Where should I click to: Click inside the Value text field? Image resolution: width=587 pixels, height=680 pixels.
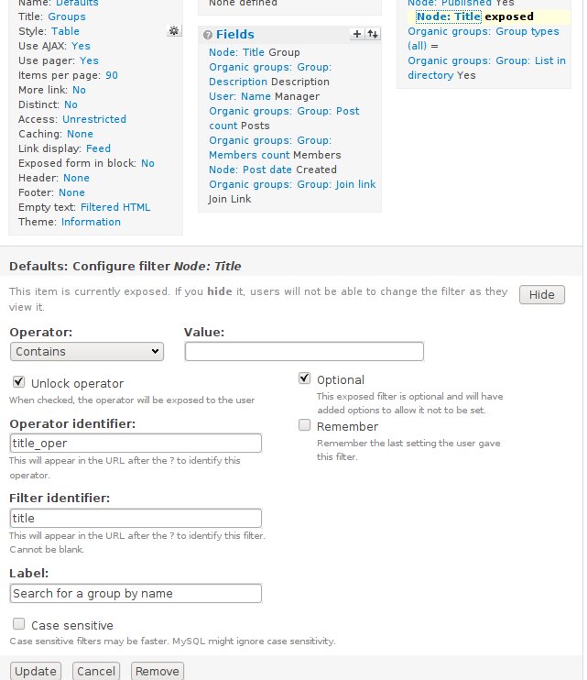tap(304, 351)
